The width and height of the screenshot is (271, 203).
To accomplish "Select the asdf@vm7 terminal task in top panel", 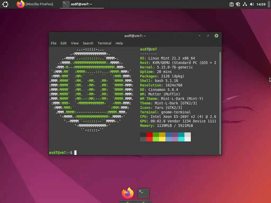I will coord(82,4).
